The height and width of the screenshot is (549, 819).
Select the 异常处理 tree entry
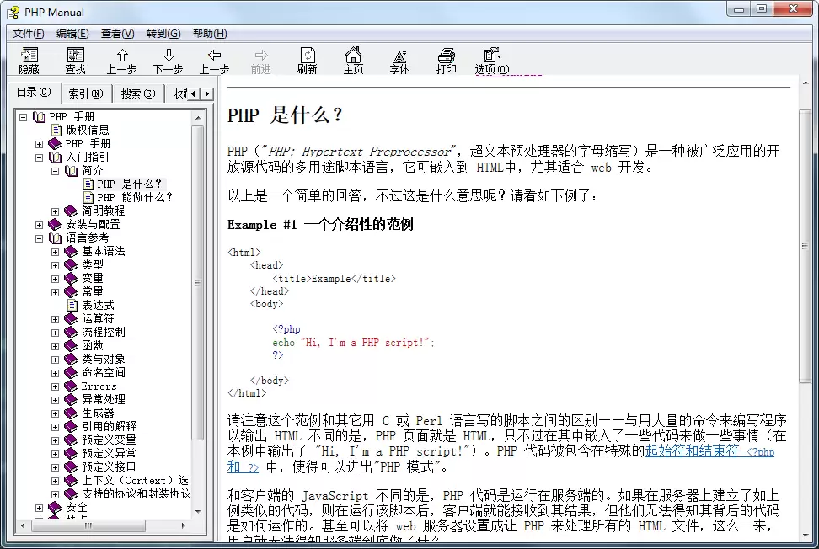pyautogui.click(x=104, y=399)
